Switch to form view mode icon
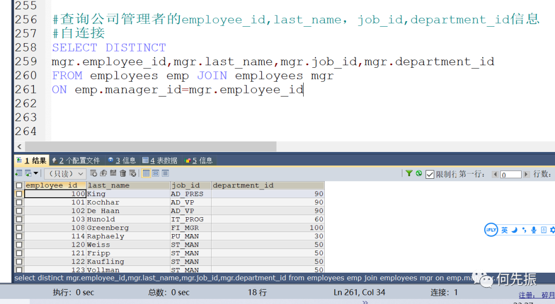 point(156,173)
